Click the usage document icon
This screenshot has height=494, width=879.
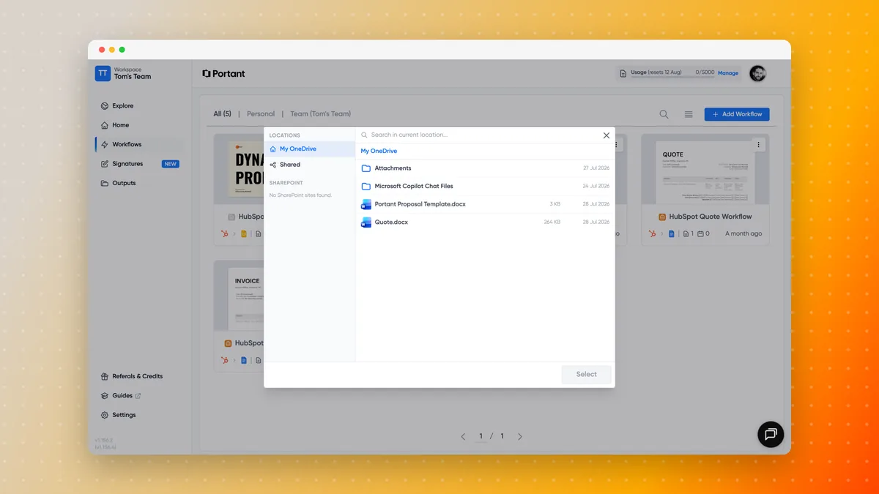[x=623, y=73]
